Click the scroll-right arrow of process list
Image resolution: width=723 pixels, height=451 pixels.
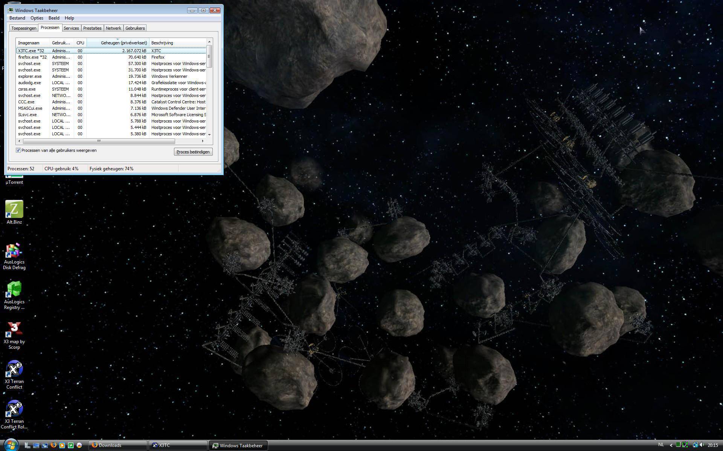coord(203,141)
